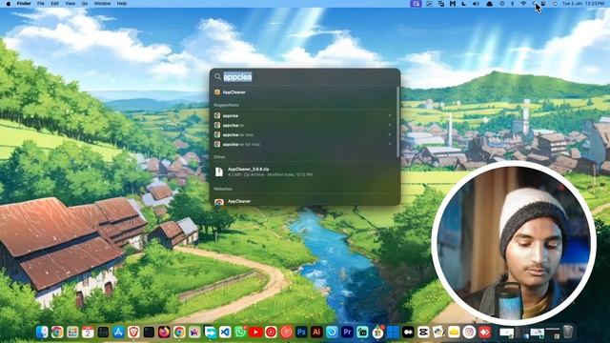
Task: Click the purple screen recording menu bar icon
Action: [416, 4]
